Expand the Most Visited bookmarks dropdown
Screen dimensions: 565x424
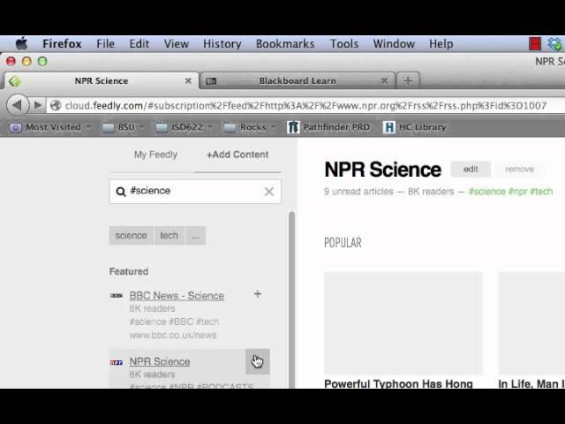pyautogui.click(x=50, y=127)
